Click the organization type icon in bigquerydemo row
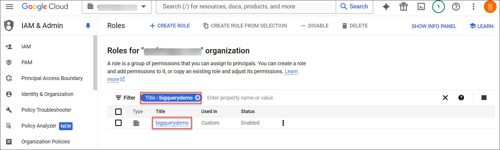 click(x=136, y=123)
